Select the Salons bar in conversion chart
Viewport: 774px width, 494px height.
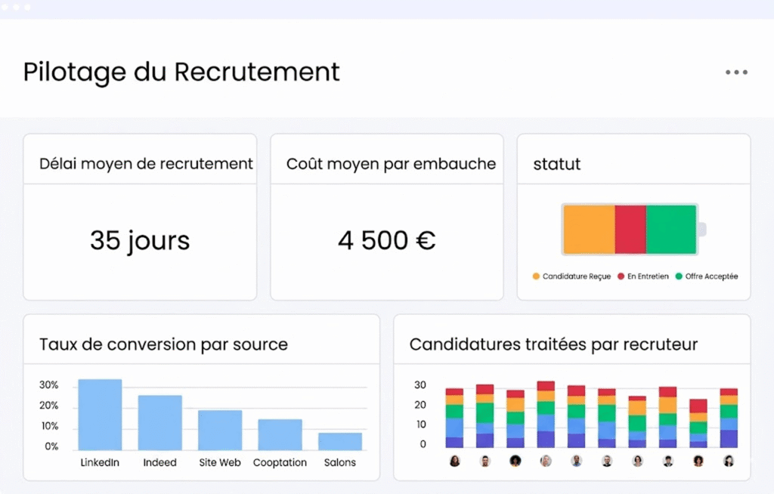tap(340, 441)
